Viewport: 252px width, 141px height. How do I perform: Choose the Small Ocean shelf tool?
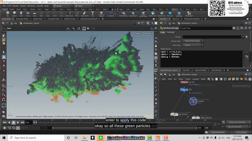click(x=123, y=14)
